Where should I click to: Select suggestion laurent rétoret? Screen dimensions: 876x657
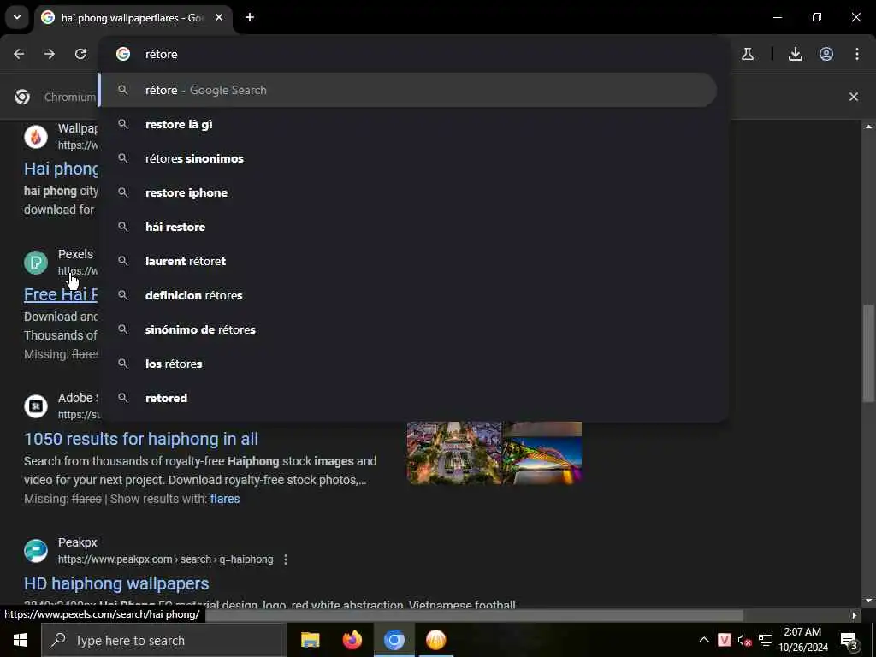(408, 261)
